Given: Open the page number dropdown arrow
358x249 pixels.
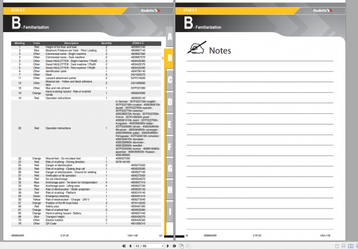Looking at the screenshot, I should point(162,246).
